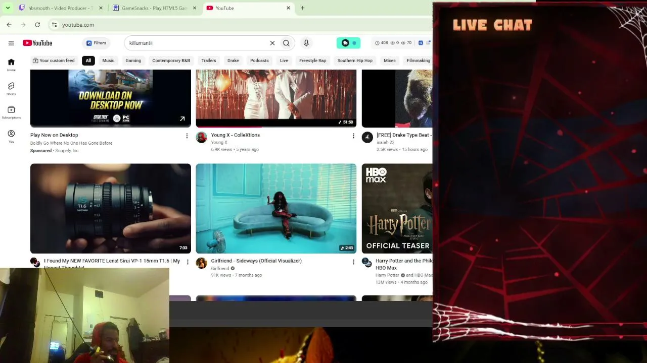Open the You section in sidebar
Screen dimensions: 647x363
click(x=11, y=136)
